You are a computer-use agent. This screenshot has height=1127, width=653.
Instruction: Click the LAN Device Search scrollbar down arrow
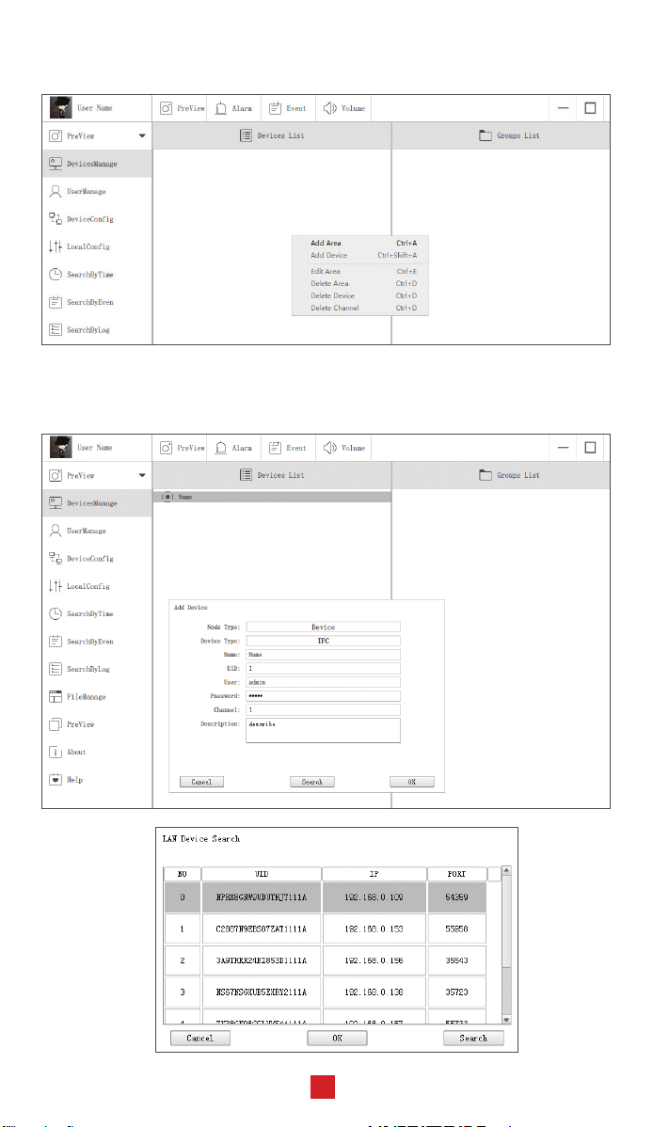pos(506,1019)
